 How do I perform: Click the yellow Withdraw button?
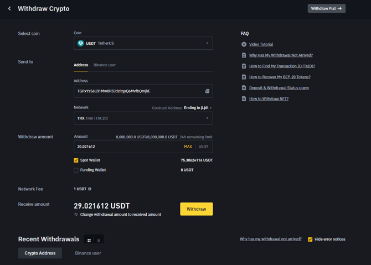(197, 209)
